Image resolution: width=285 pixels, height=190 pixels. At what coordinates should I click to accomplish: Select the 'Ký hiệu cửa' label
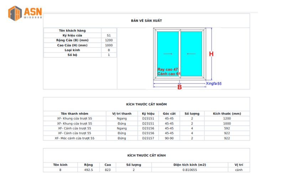coord(72,35)
